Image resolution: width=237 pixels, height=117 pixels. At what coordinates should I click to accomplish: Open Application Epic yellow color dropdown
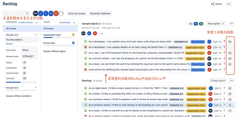[73, 35]
